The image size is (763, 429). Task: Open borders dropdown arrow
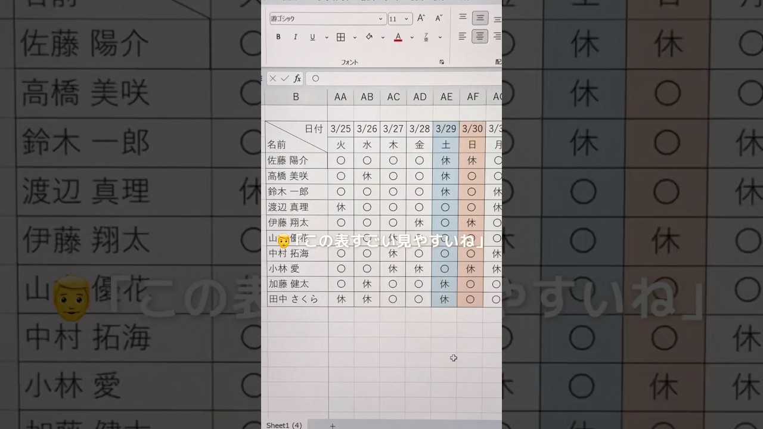[355, 37]
